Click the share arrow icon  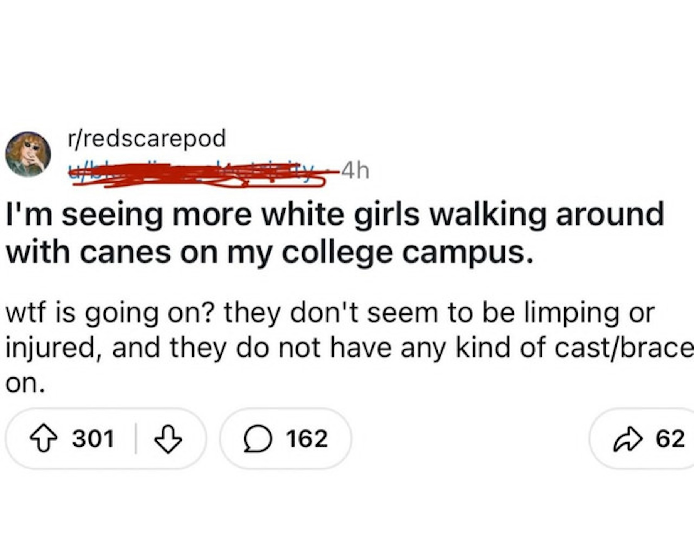click(x=628, y=439)
